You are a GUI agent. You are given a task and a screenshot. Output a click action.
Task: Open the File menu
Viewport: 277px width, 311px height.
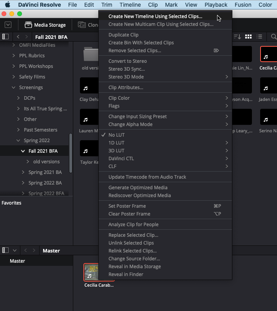pos(72,5)
